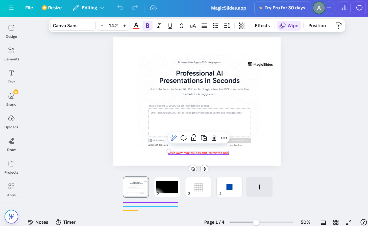
Task: Toggle the page thumbnails strip view
Action: click(x=323, y=222)
